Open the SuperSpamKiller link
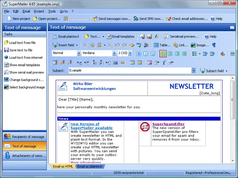 pyautogui.click(x=168, y=124)
